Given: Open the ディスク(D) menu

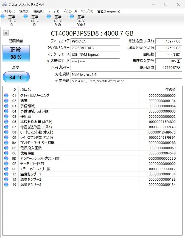Looking at the screenshot, I should pyautogui.click(x=70, y=11).
